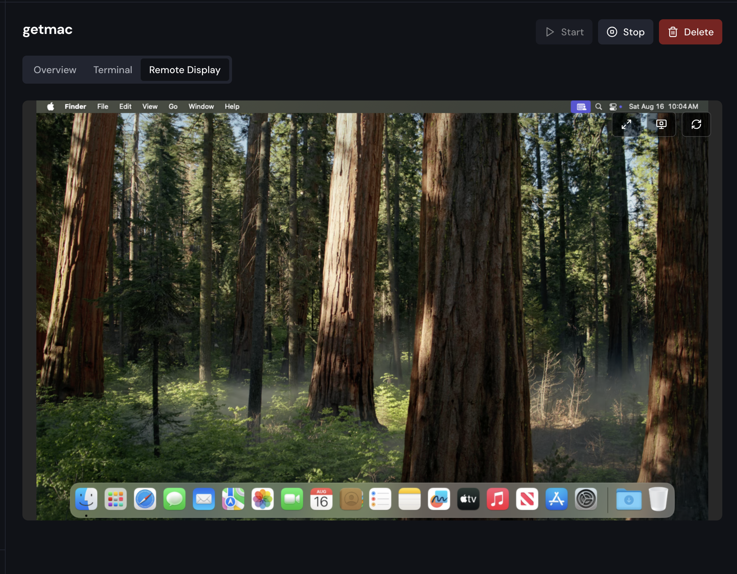Open the Finder Go menu
The width and height of the screenshot is (737, 574).
pyautogui.click(x=173, y=106)
